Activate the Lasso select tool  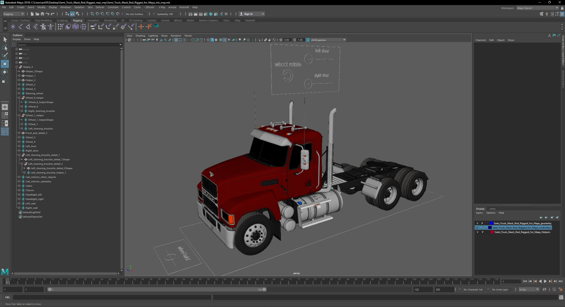click(5, 48)
